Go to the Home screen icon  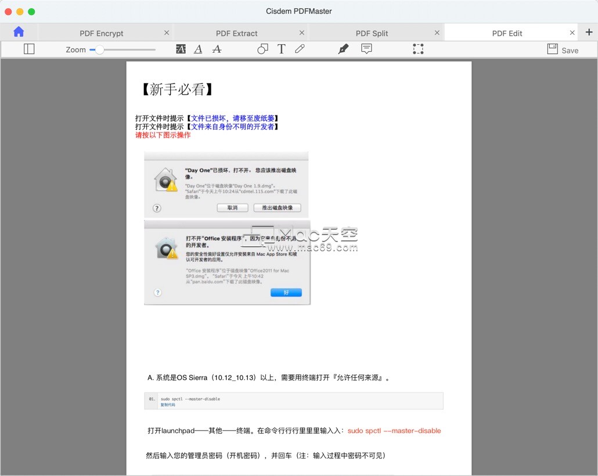click(x=19, y=32)
